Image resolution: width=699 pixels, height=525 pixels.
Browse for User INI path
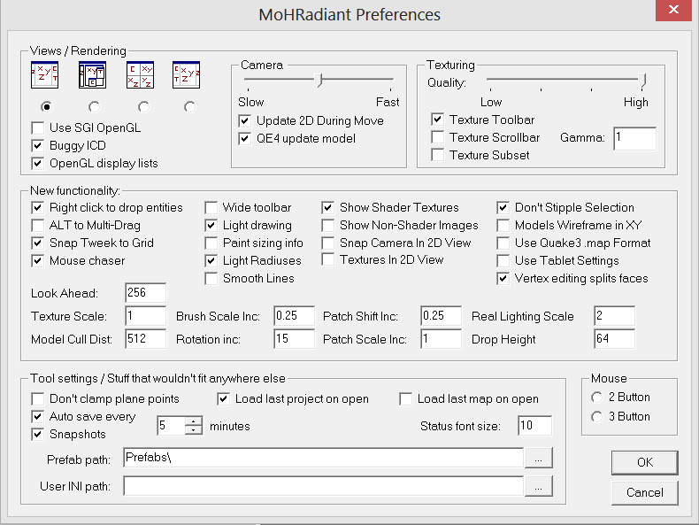click(538, 486)
